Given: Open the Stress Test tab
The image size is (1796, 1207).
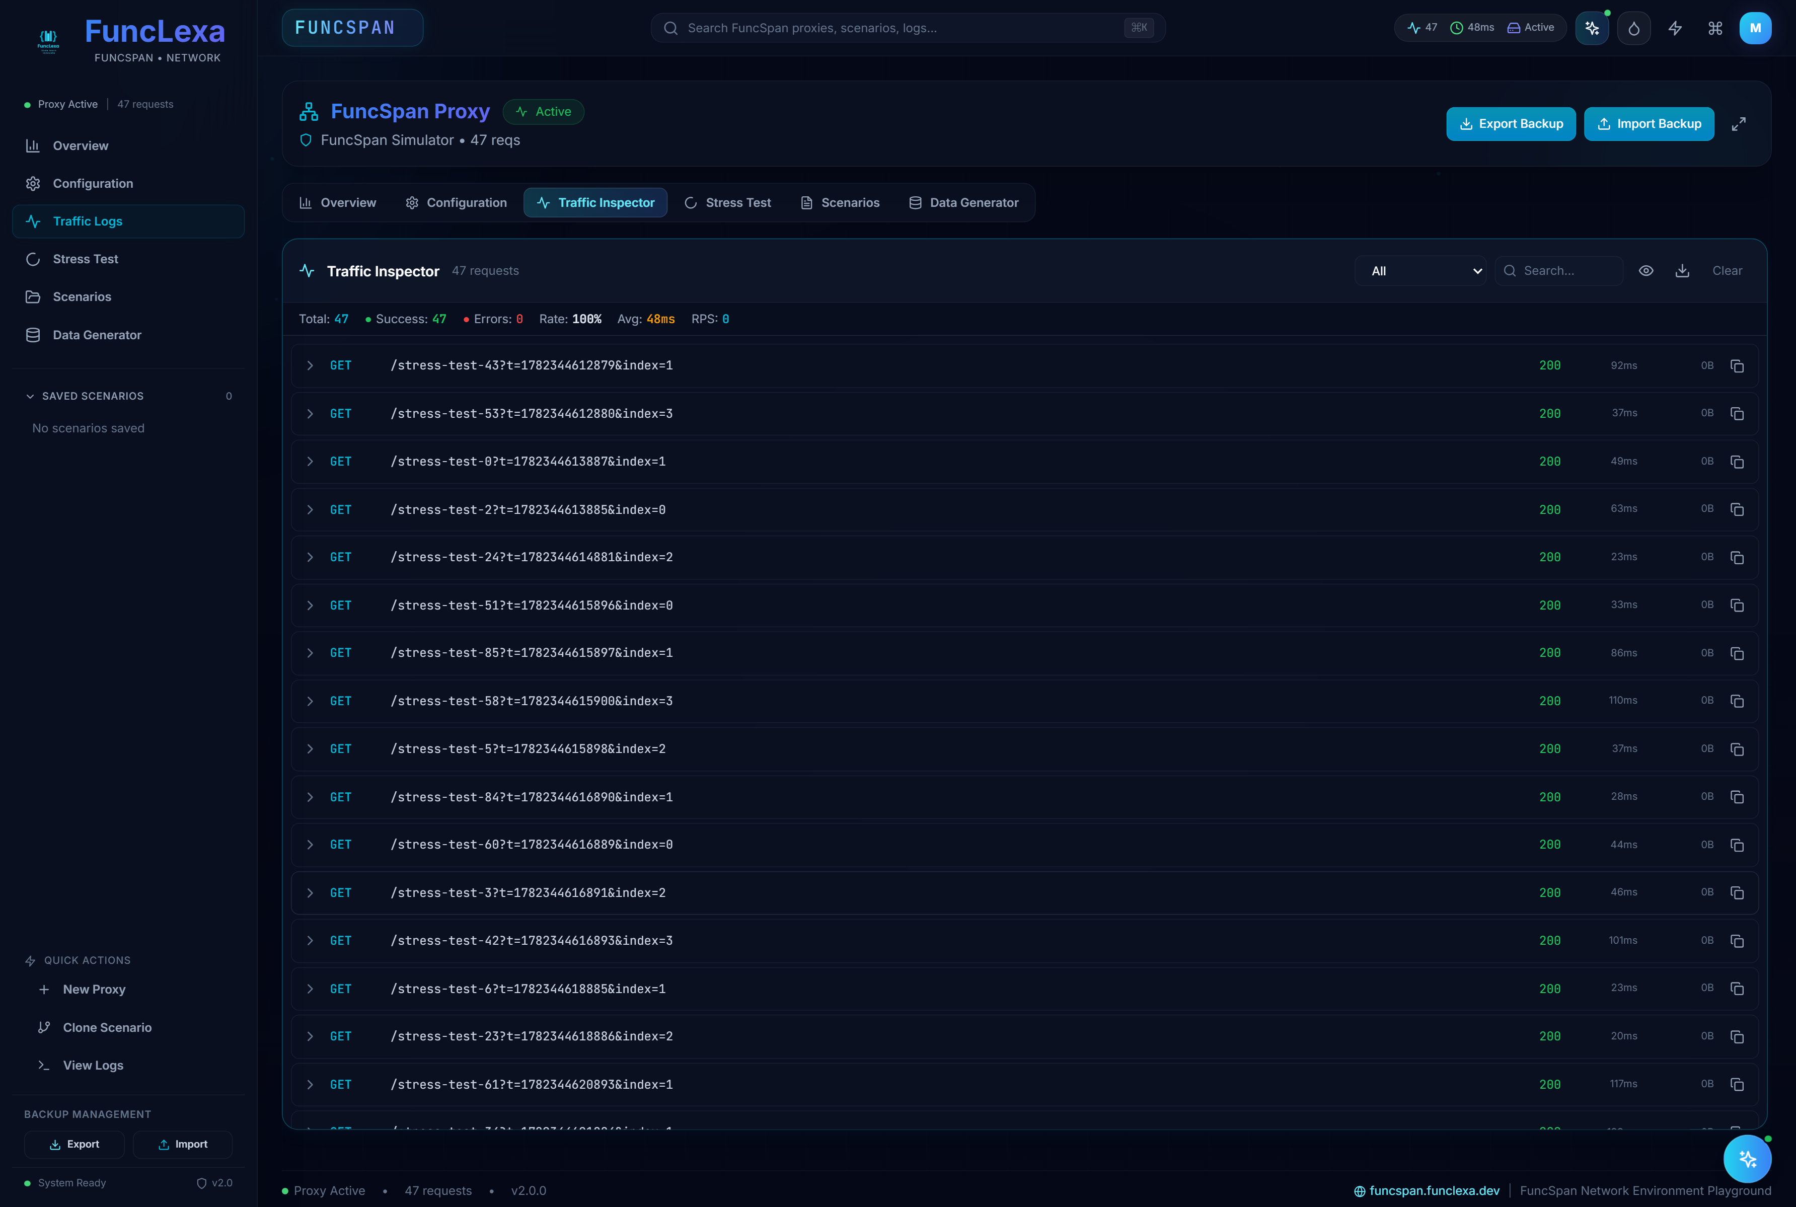Looking at the screenshot, I should coord(727,202).
